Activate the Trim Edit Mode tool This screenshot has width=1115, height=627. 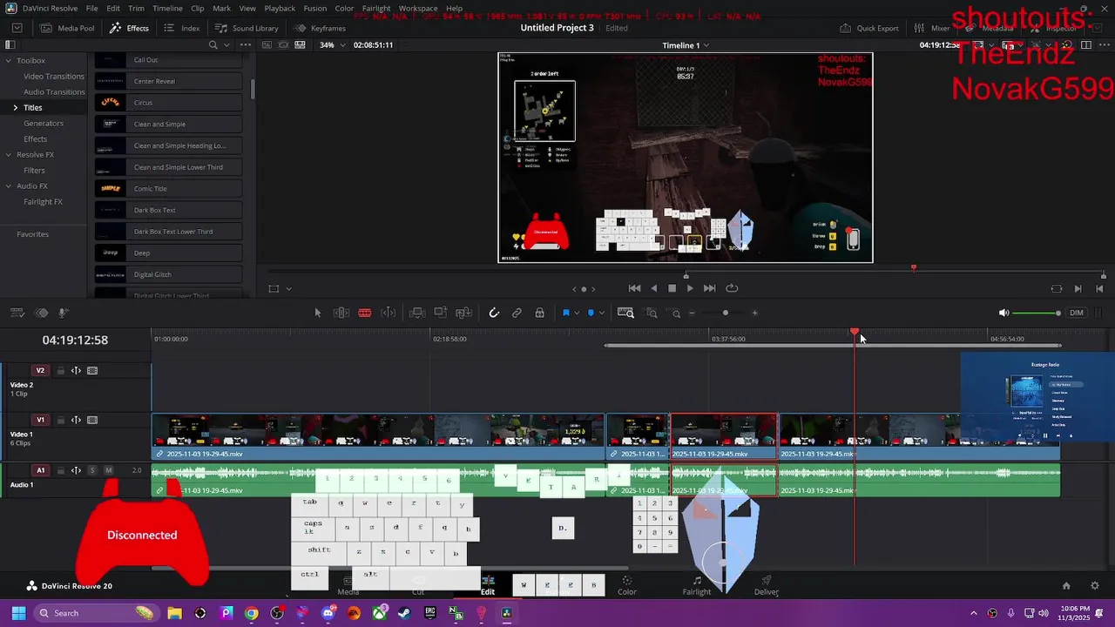click(x=341, y=313)
